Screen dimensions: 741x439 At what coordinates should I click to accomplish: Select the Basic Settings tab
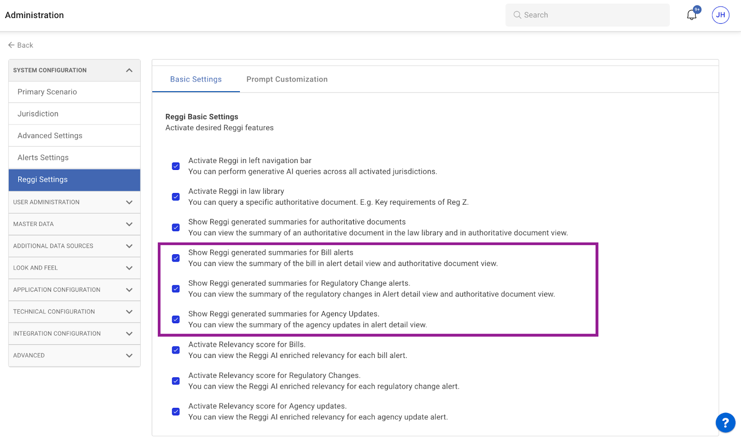pos(196,79)
